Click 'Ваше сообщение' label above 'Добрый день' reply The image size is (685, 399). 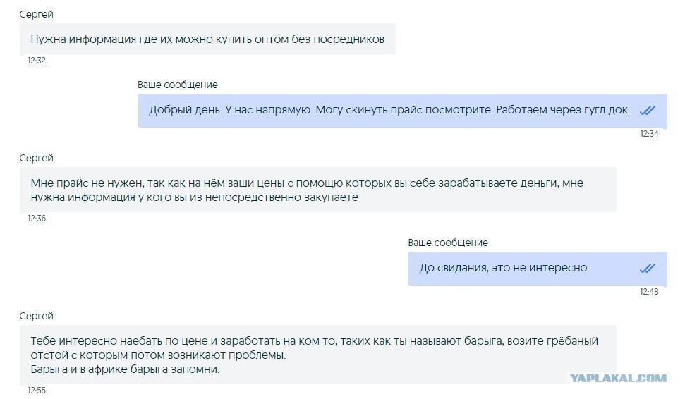click(177, 85)
